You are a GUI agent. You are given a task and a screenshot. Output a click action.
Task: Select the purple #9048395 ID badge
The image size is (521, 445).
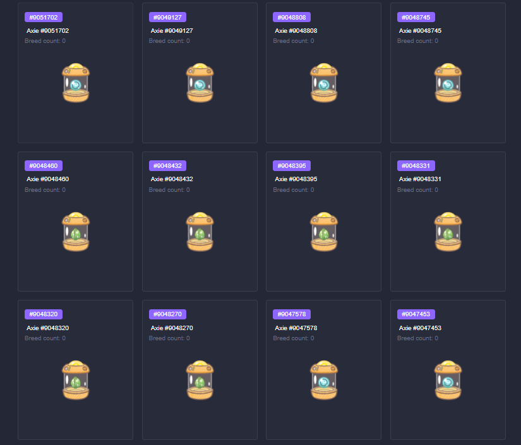[292, 166]
